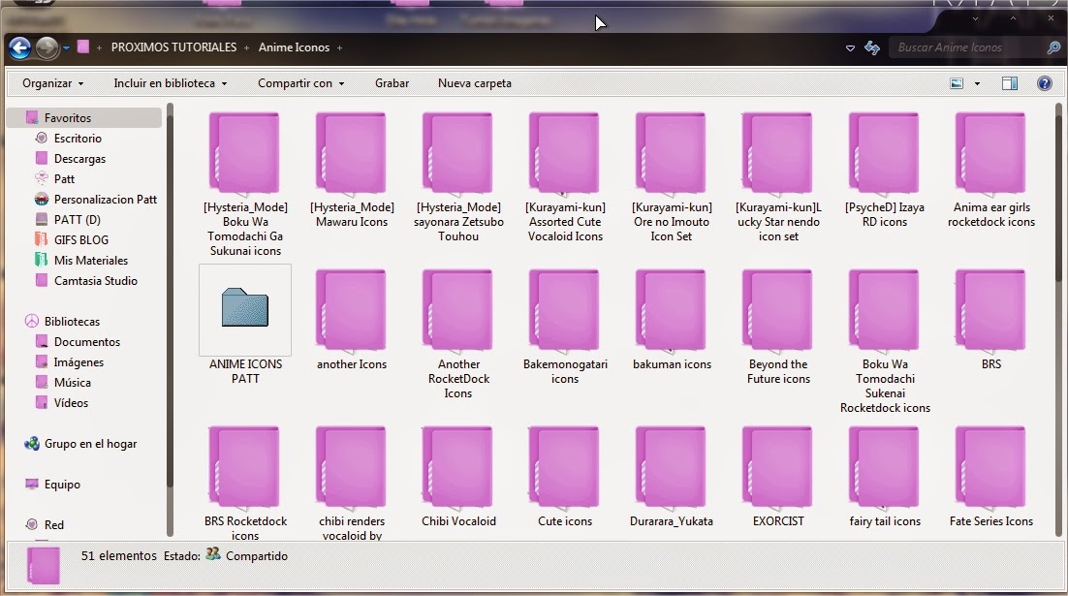The width and height of the screenshot is (1068, 596).
Task: Select Boku Wa Tomodachi Ga Sukunai icons folder
Action: coord(245,184)
